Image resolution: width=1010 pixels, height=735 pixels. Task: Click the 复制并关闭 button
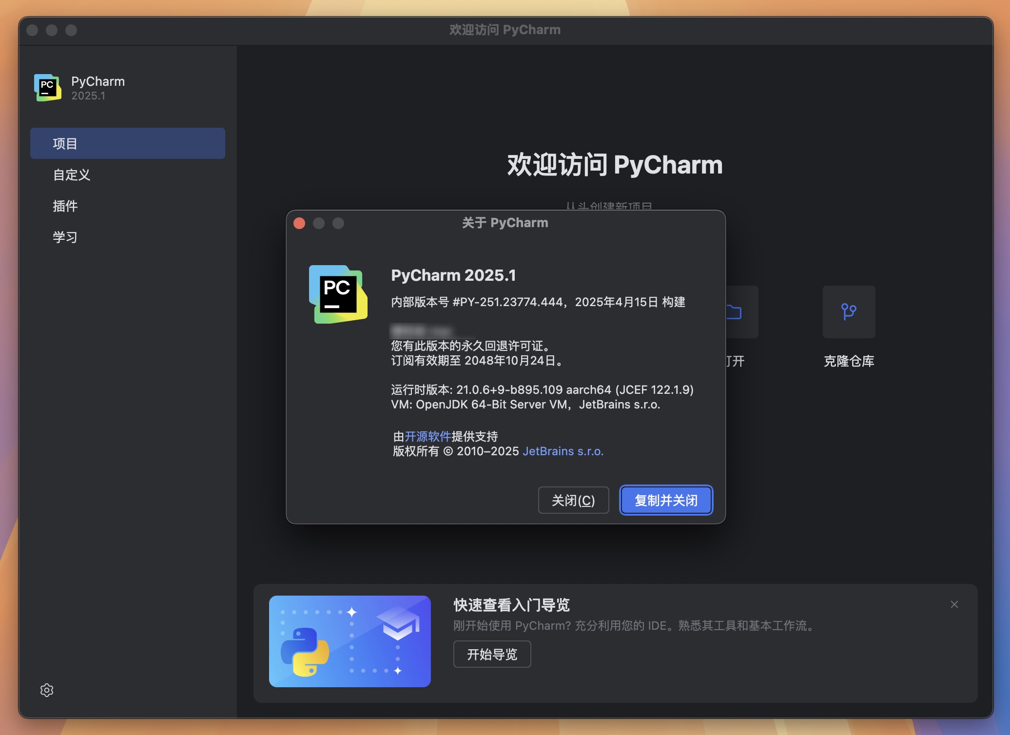click(x=666, y=500)
